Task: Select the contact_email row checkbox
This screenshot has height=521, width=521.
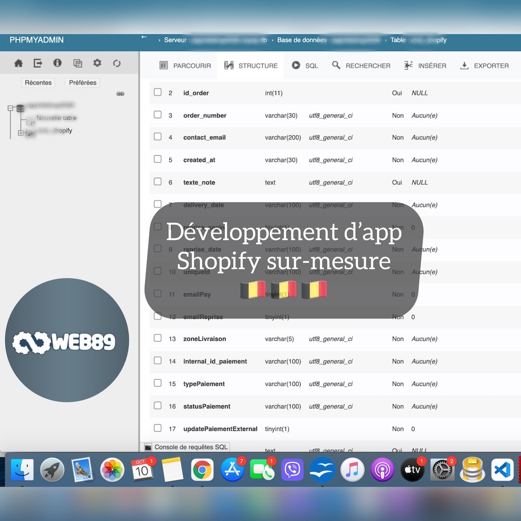Action: (158, 137)
